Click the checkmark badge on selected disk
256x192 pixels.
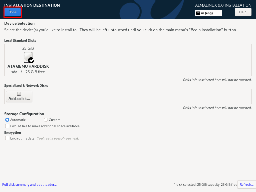[x=31, y=60]
